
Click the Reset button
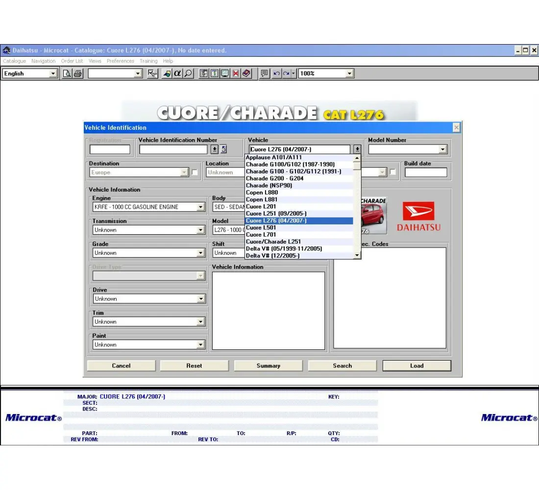coord(194,366)
